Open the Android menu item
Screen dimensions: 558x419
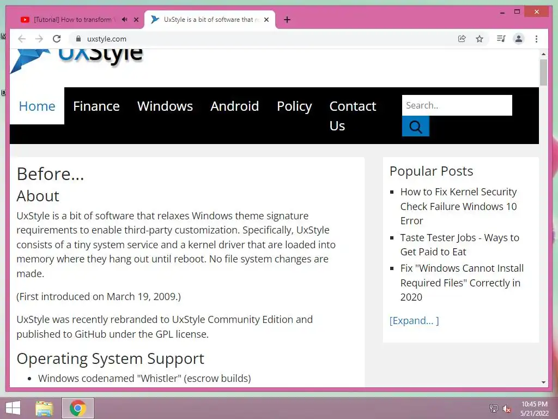coord(234,106)
